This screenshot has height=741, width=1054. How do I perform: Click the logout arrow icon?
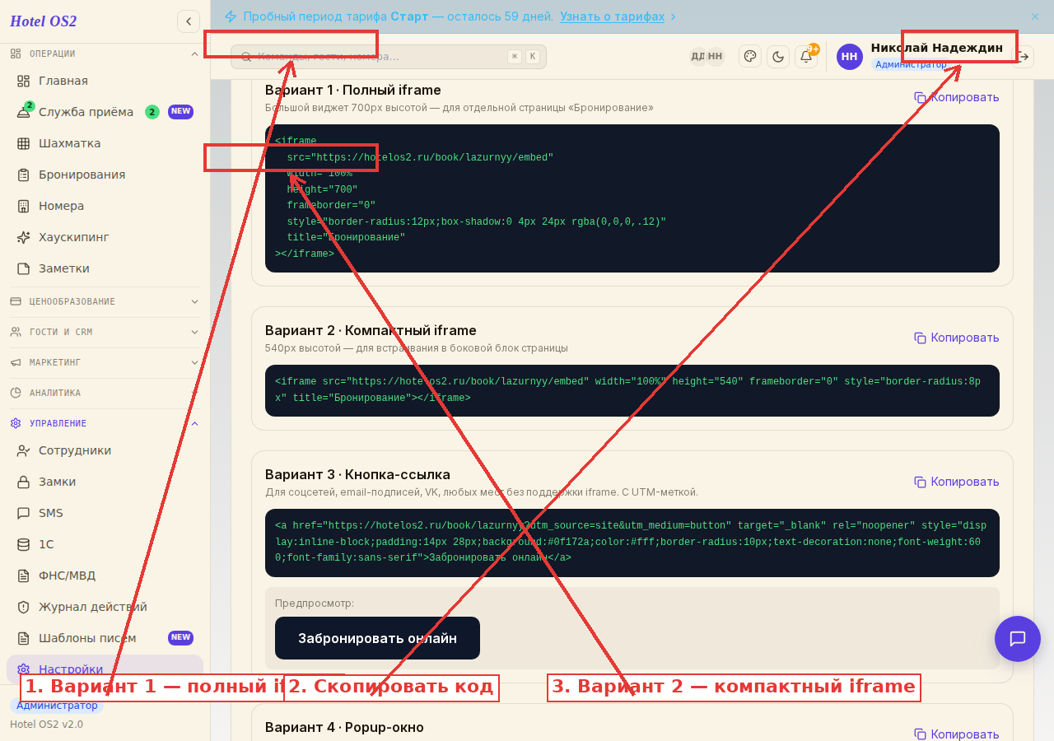coord(1023,56)
